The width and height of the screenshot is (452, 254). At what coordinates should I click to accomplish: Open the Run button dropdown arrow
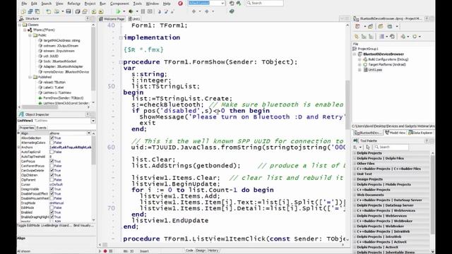coord(124,11)
